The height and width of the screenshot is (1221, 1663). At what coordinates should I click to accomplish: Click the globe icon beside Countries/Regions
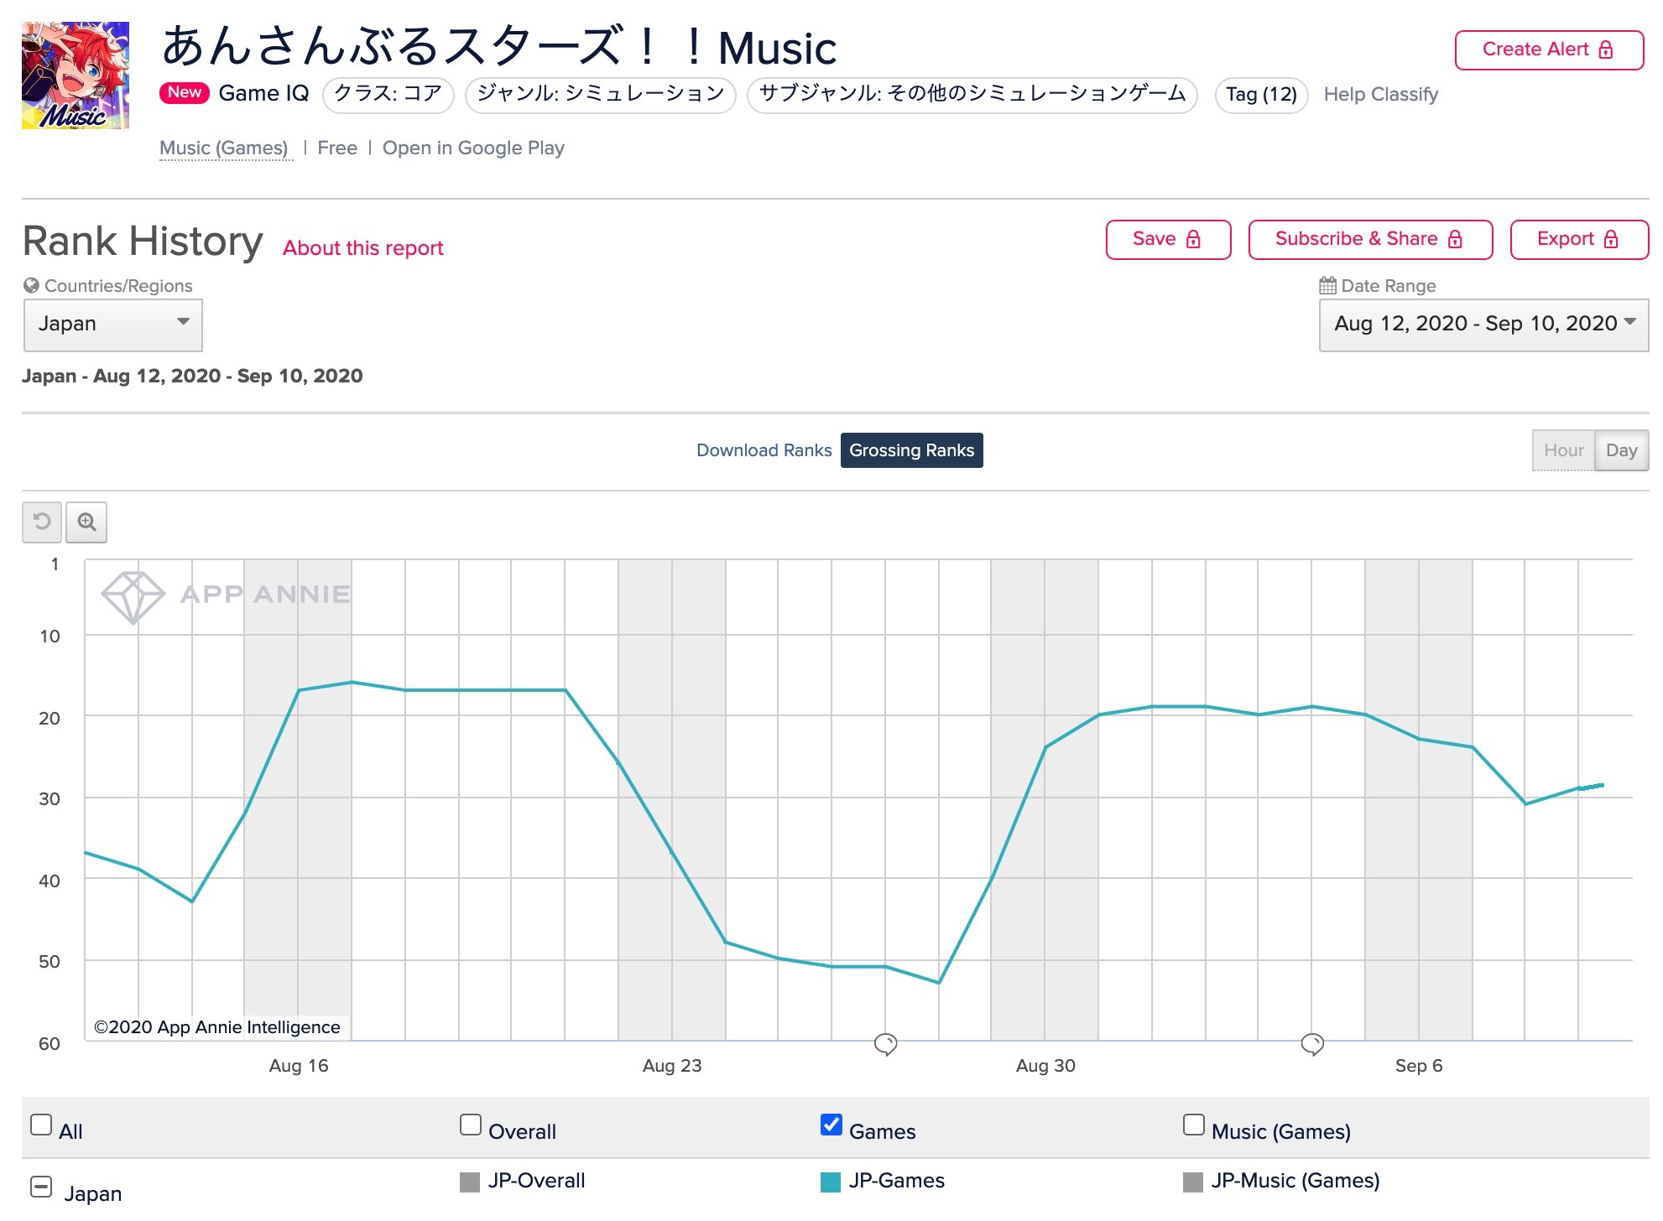(x=31, y=285)
